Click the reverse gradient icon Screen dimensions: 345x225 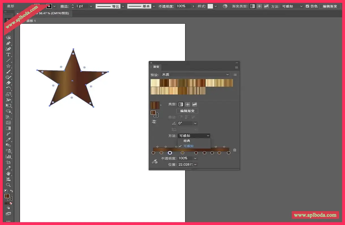154,122
